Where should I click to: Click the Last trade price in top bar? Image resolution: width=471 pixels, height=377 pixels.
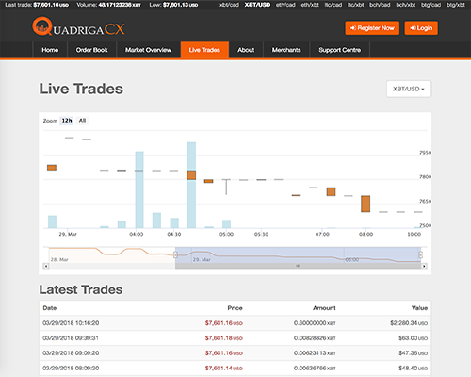click(x=51, y=5)
